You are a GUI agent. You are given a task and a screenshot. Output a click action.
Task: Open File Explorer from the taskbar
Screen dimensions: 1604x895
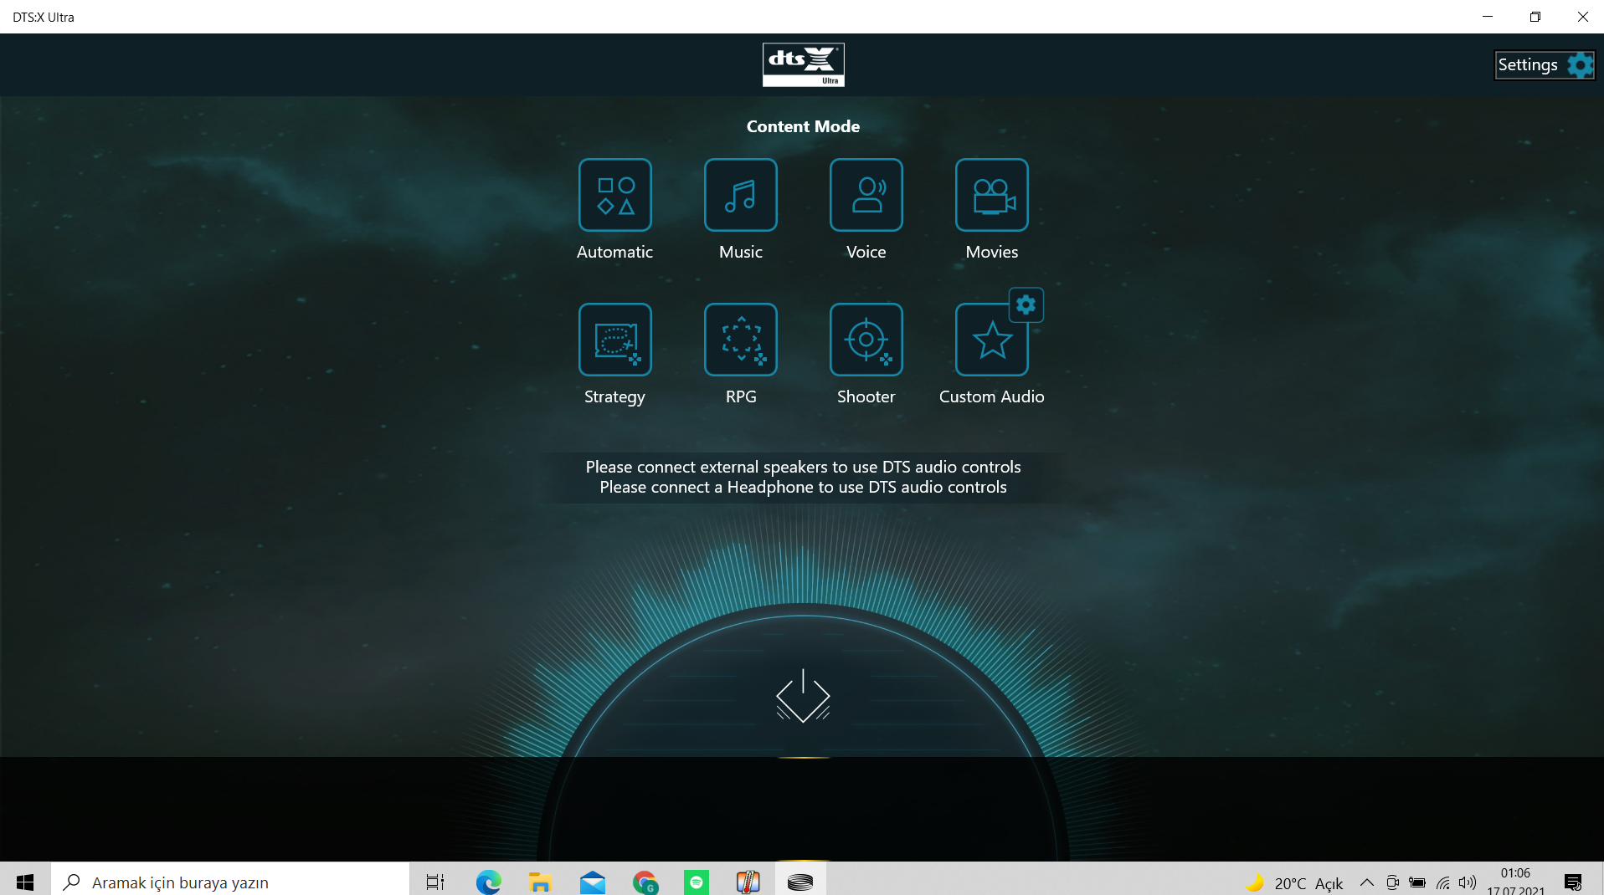pyautogui.click(x=540, y=882)
